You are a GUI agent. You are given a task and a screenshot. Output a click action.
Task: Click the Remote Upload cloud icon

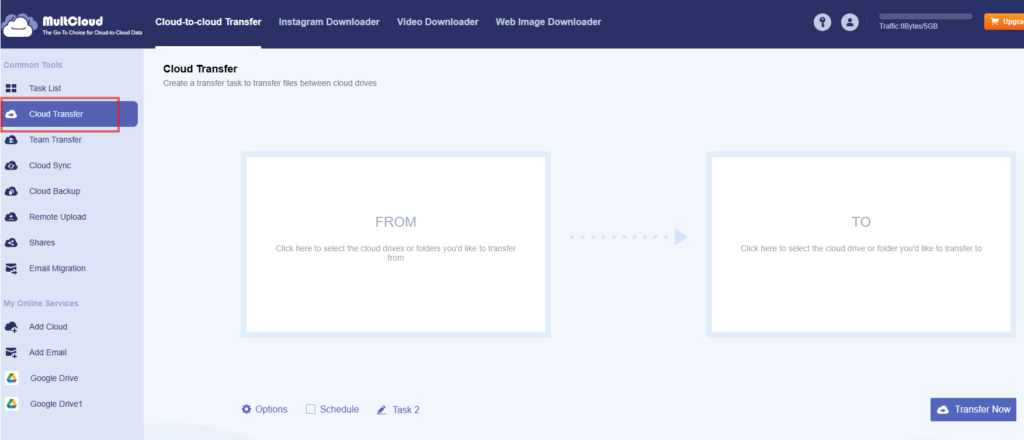click(x=11, y=217)
